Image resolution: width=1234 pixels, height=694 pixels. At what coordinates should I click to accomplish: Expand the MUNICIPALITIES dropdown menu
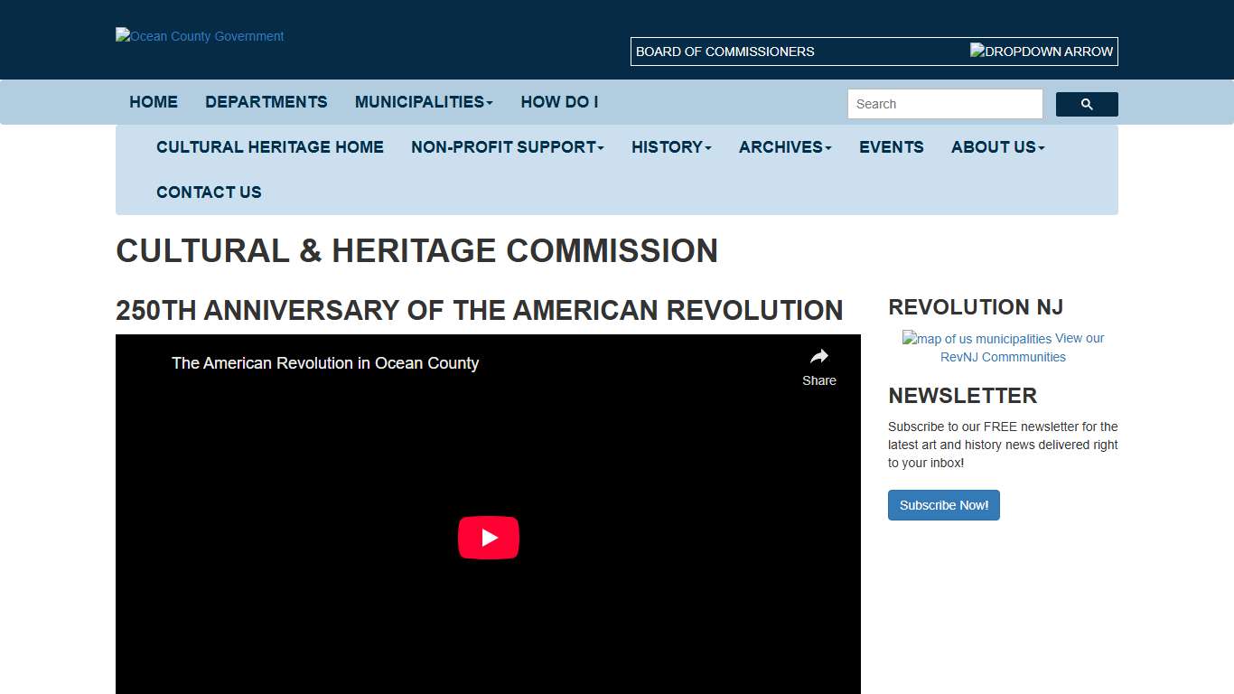pos(423,102)
